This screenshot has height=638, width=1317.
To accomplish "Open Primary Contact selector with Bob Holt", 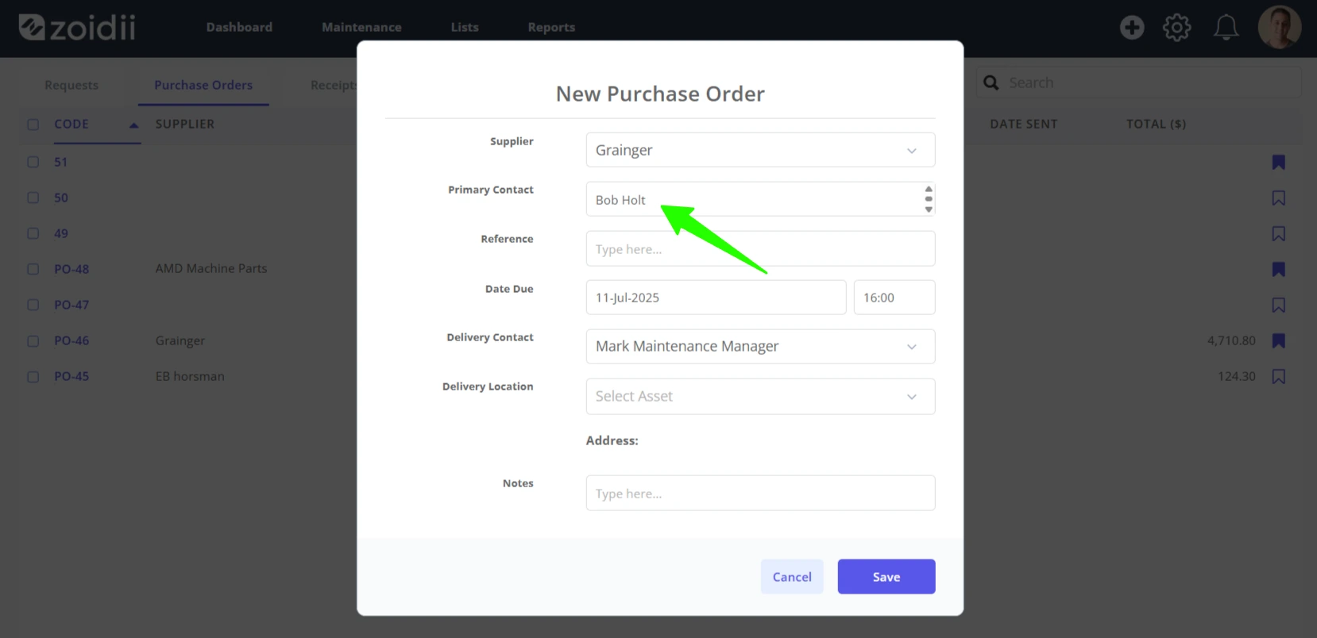I will (760, 199).
